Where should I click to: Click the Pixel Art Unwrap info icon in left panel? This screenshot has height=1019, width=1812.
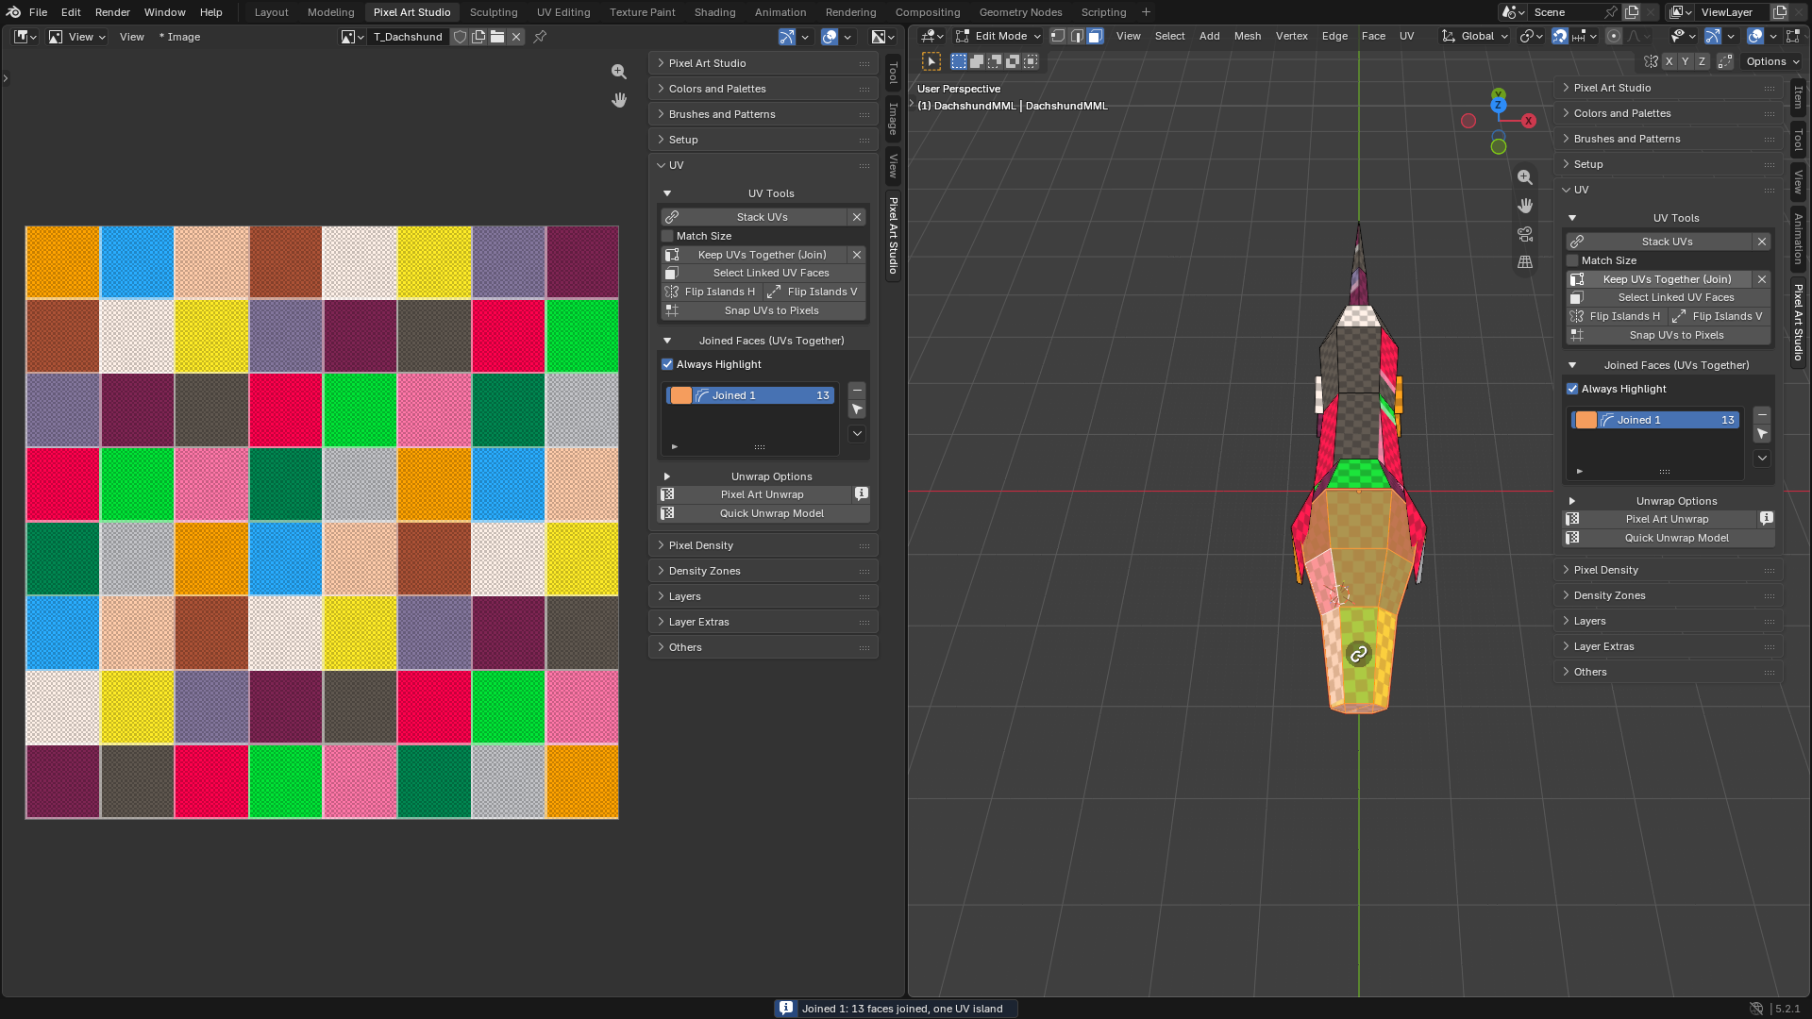click(x=861, y=494)
